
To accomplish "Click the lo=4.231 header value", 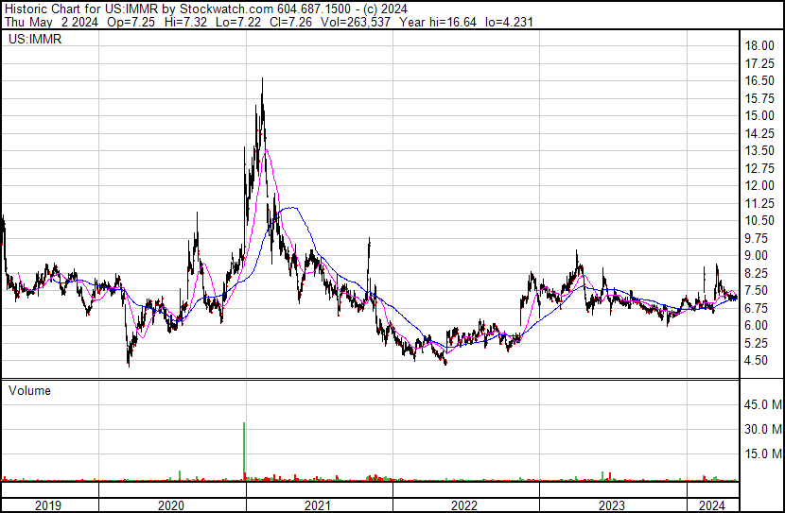I will click(509, 22).
